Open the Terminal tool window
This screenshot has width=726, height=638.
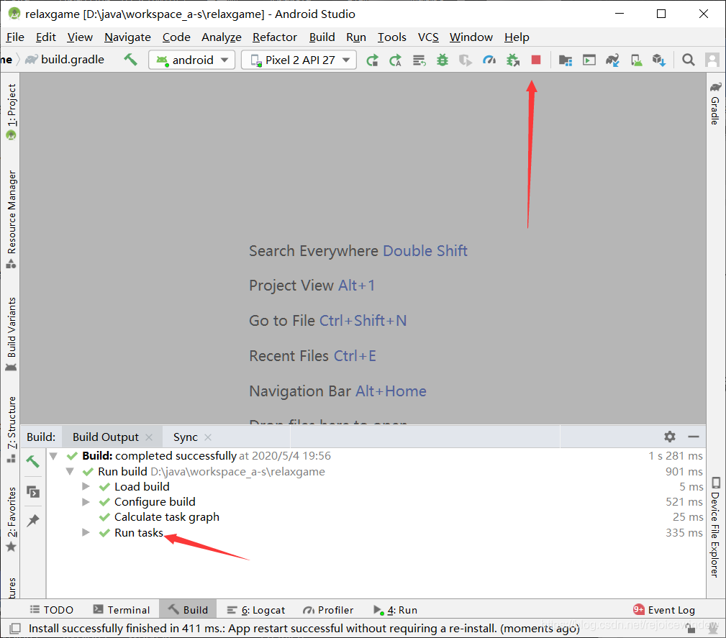pyautogui.click(x=122, y=610)
